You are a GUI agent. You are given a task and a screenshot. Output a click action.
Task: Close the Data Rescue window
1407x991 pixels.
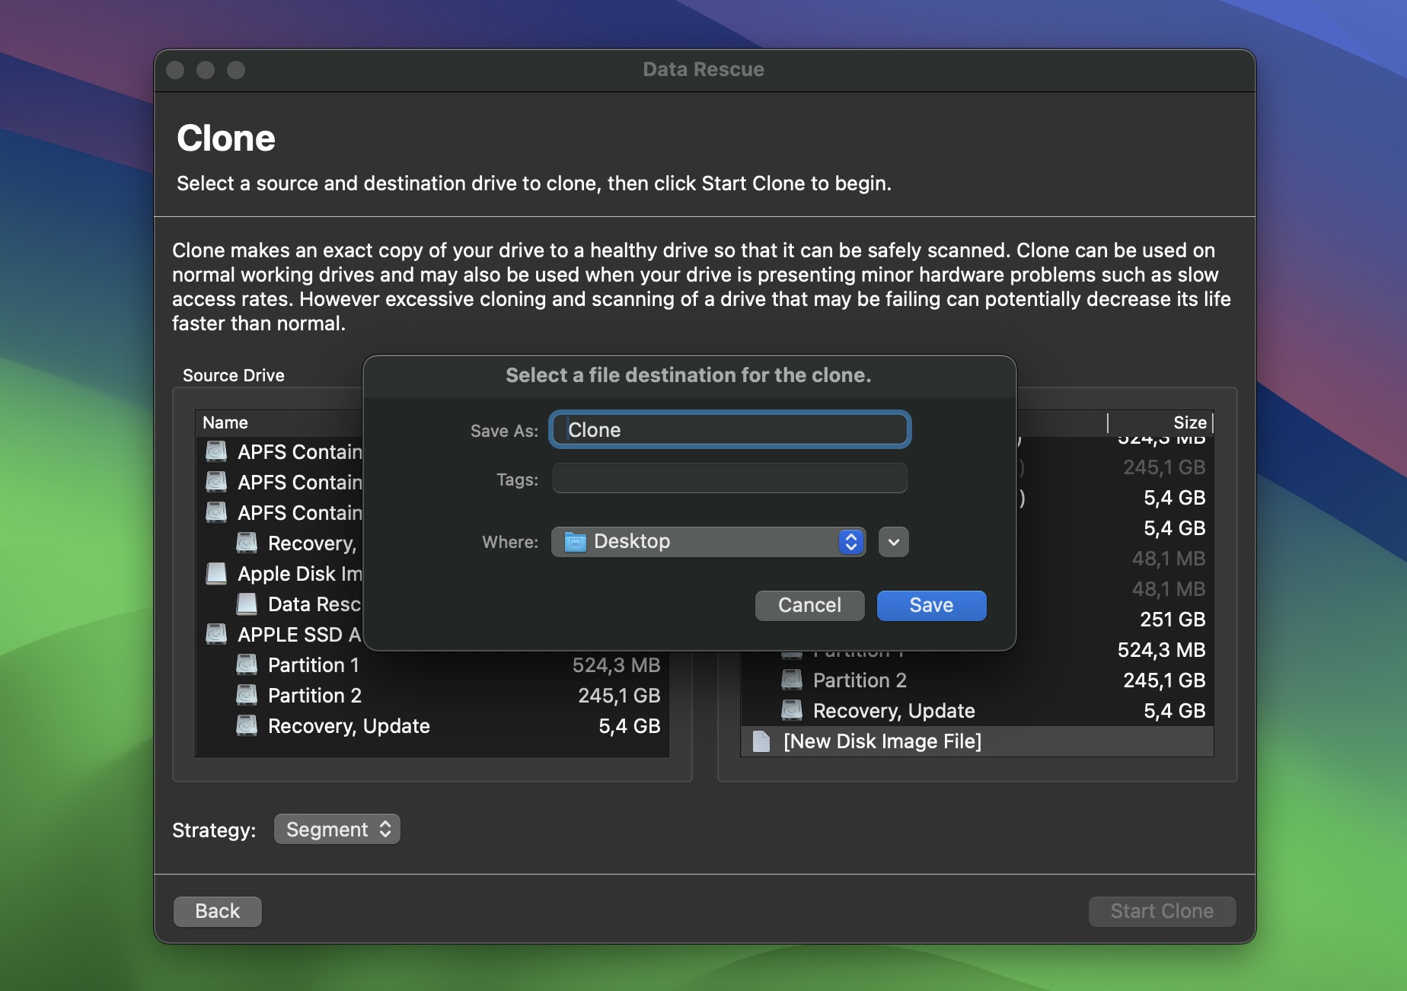(x=175, y=70)
